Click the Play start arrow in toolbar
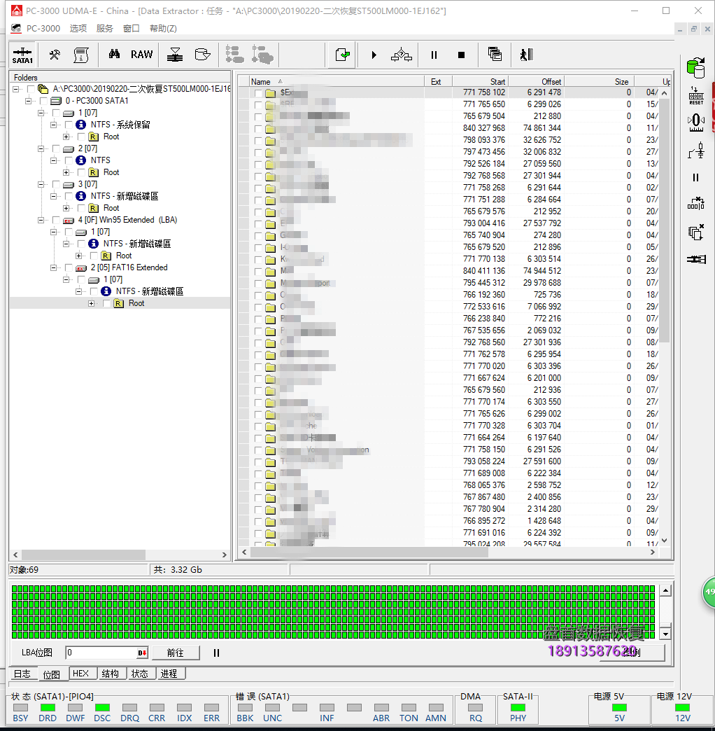This screenshot has height=731, width=715. point(374,55)
